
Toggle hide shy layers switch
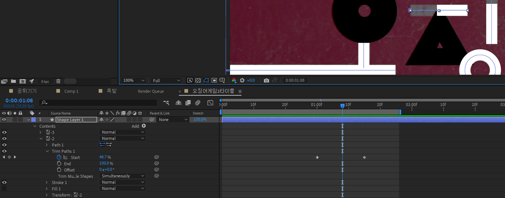179,103
